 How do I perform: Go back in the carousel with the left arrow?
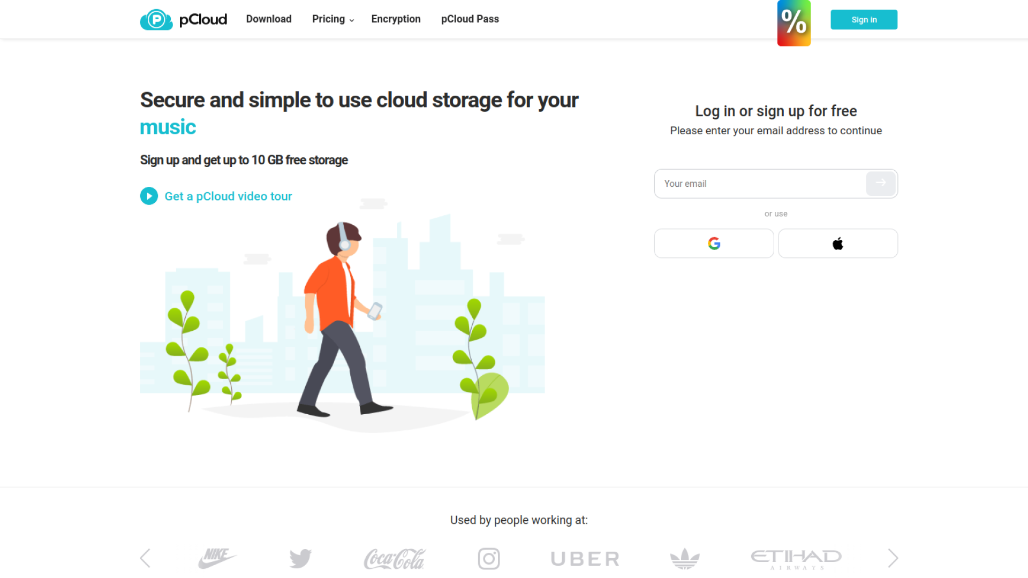coord(145,558)
